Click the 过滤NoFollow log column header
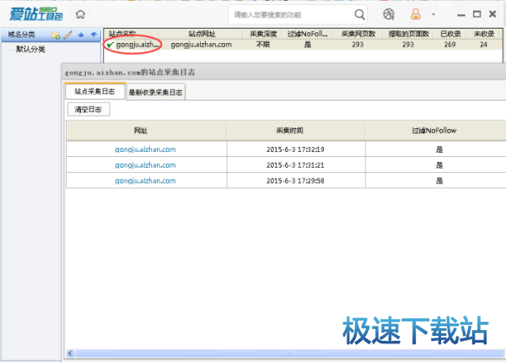This screenshot has height=362, width=506. [435, 131]
